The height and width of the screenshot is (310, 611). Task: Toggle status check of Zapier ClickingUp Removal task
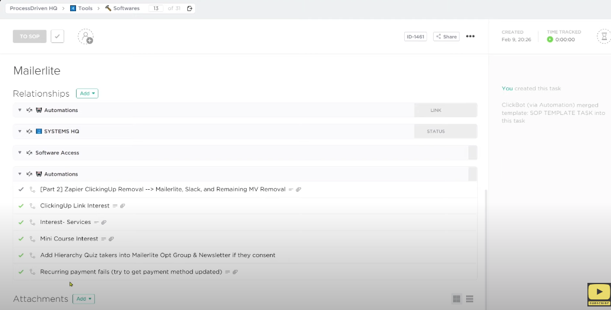pyautogui.click(x=21, y=189)
